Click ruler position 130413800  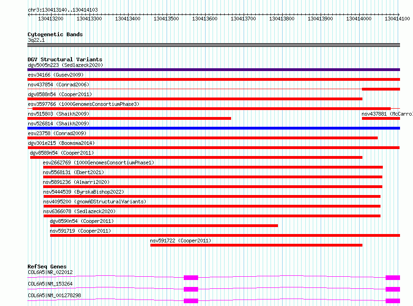point(282,19)
